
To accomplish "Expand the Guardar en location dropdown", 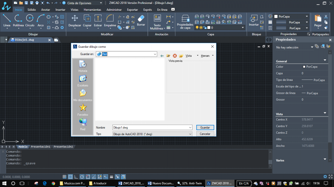I will (x=154, y=54).
